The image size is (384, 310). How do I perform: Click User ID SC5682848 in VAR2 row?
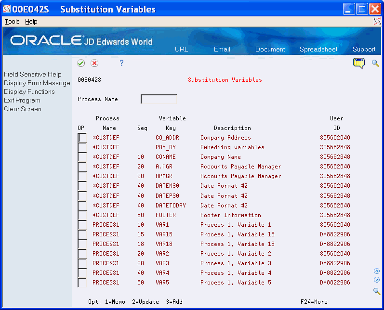coord(335,254)
